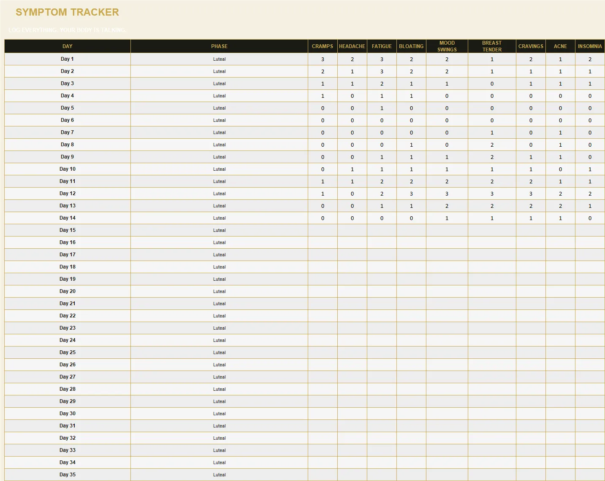Click the SYMPTOM TRACKER title
Screen dimensions: 605x481
click(x=67, y=12)
